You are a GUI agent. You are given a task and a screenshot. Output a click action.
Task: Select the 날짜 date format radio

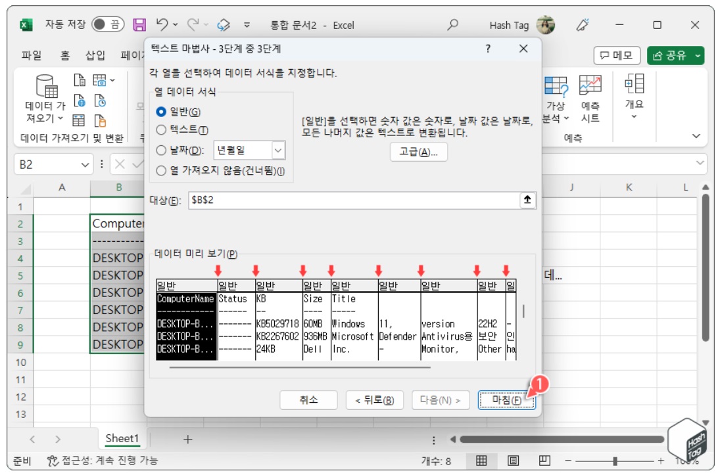[161, 150]
